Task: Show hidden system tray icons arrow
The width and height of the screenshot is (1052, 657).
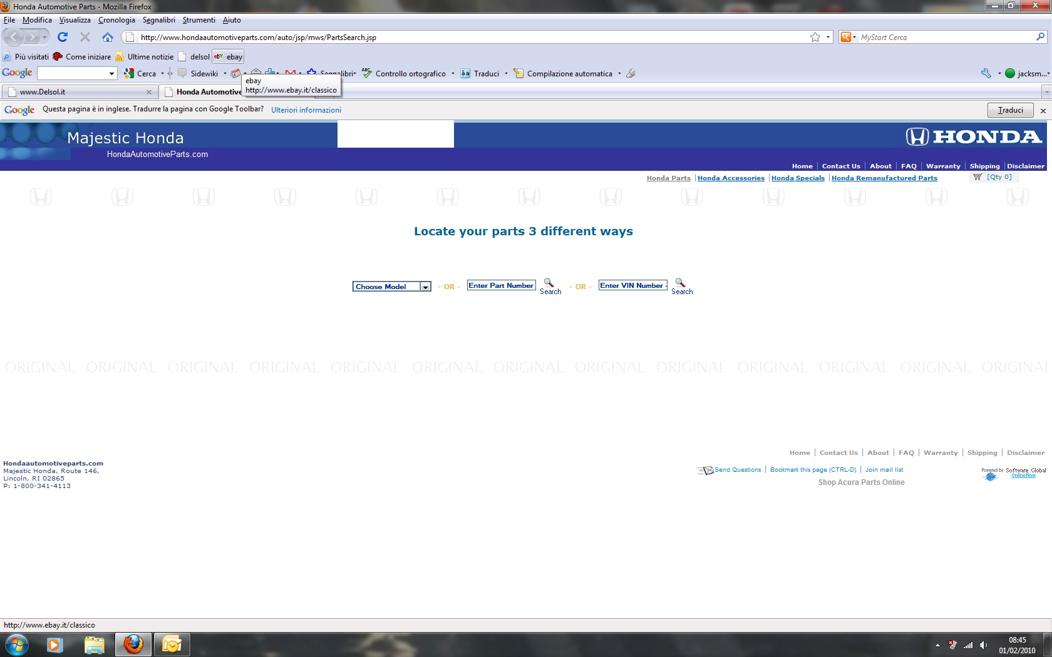Action: [937, 645]
